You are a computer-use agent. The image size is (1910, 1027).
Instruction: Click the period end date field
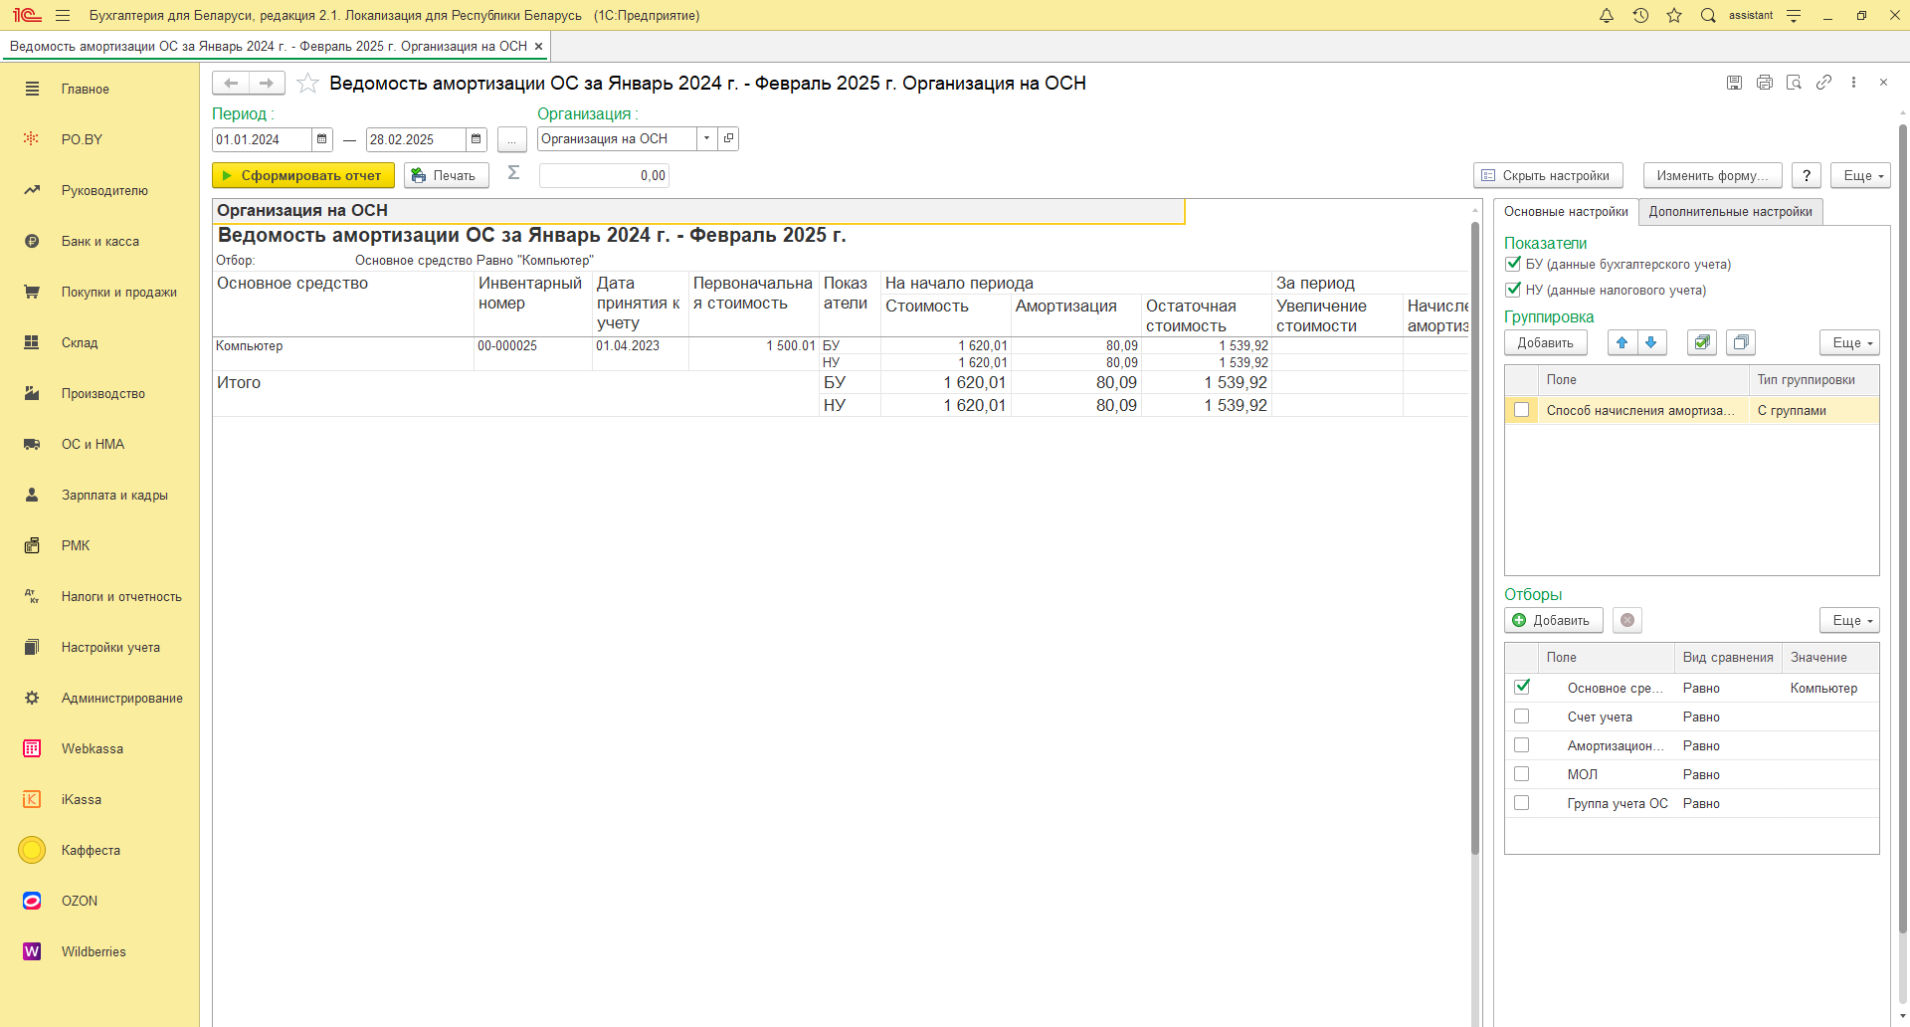click(x=415, y=139)
